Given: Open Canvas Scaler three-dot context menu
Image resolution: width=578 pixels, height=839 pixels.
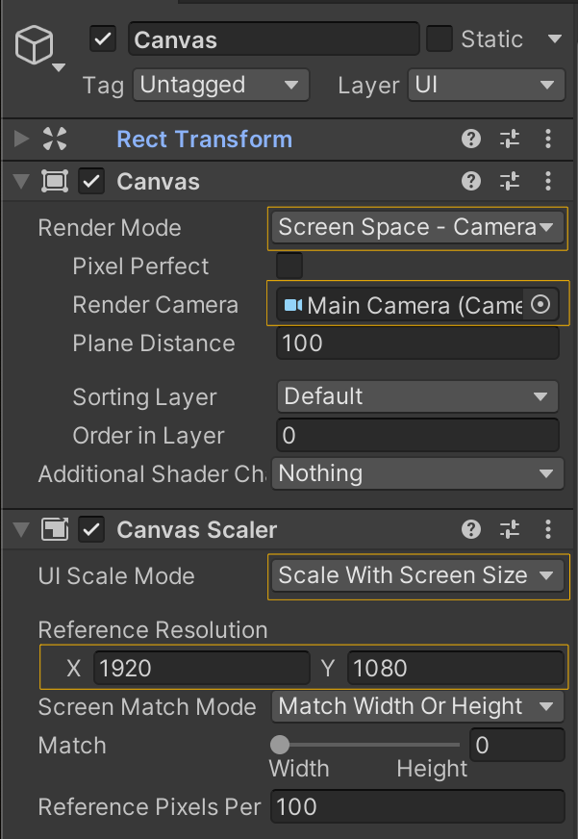Looking at the screenshot, I should click(x=548, y=529).
